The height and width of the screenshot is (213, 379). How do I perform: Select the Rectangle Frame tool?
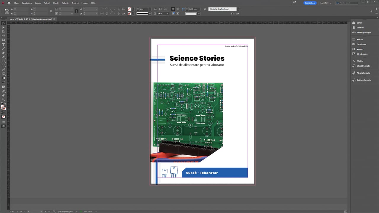pos(4,61)
